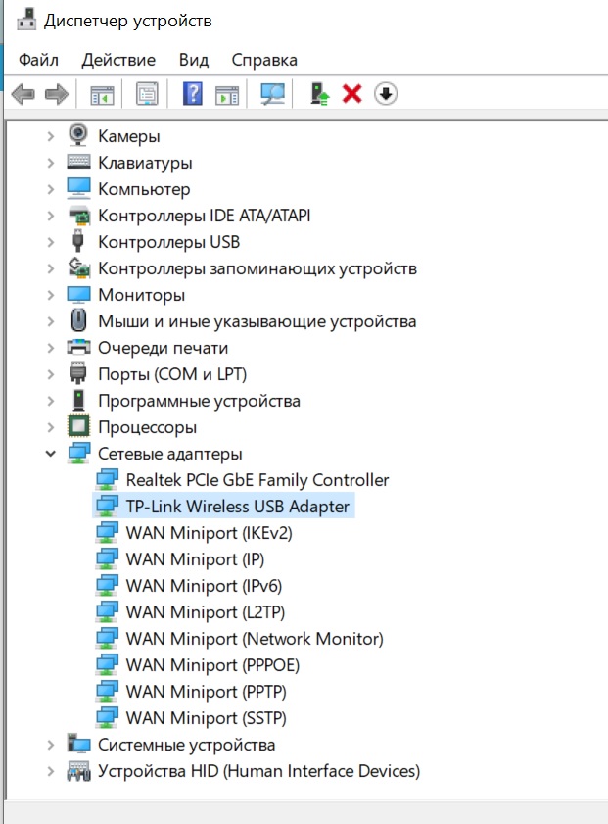Screen dimensions: 608x824
Task: Expand the Компьютер node
Action: tap(50, 189)
